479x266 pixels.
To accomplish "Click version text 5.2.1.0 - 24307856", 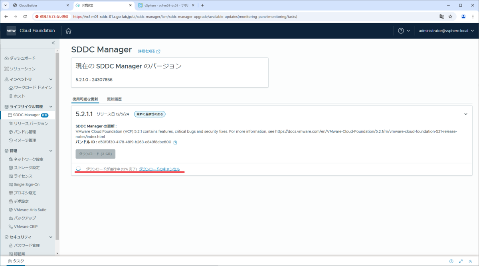I will click(x=94, y=80).
